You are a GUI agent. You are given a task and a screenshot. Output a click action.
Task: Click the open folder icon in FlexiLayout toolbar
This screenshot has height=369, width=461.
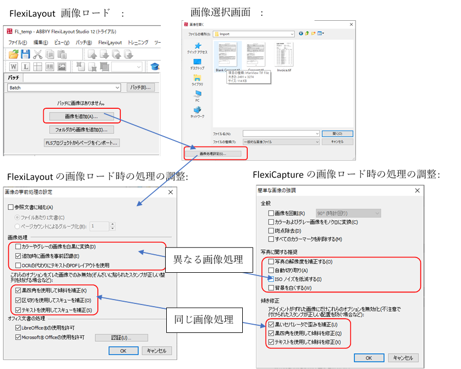coord(14,54)
